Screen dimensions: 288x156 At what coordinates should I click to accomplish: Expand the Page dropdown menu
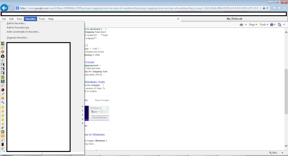pos(253,24)
